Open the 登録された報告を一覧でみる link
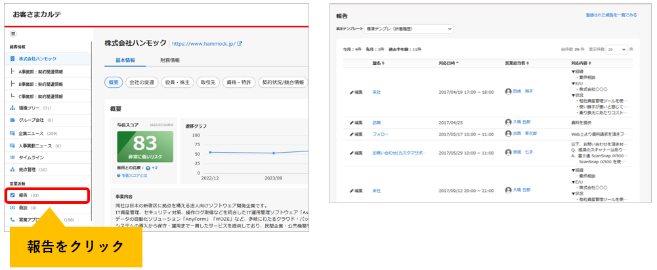Screen dimensions: 657x270 (x=611, y=15)
